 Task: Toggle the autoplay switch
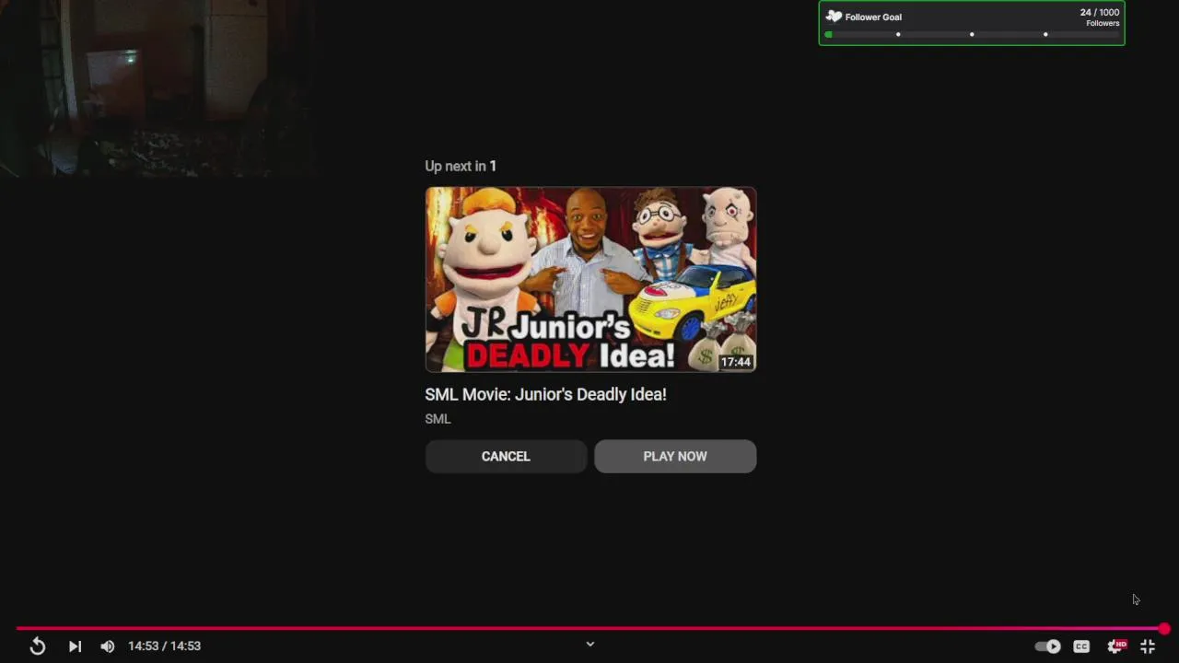[1048, 646]
